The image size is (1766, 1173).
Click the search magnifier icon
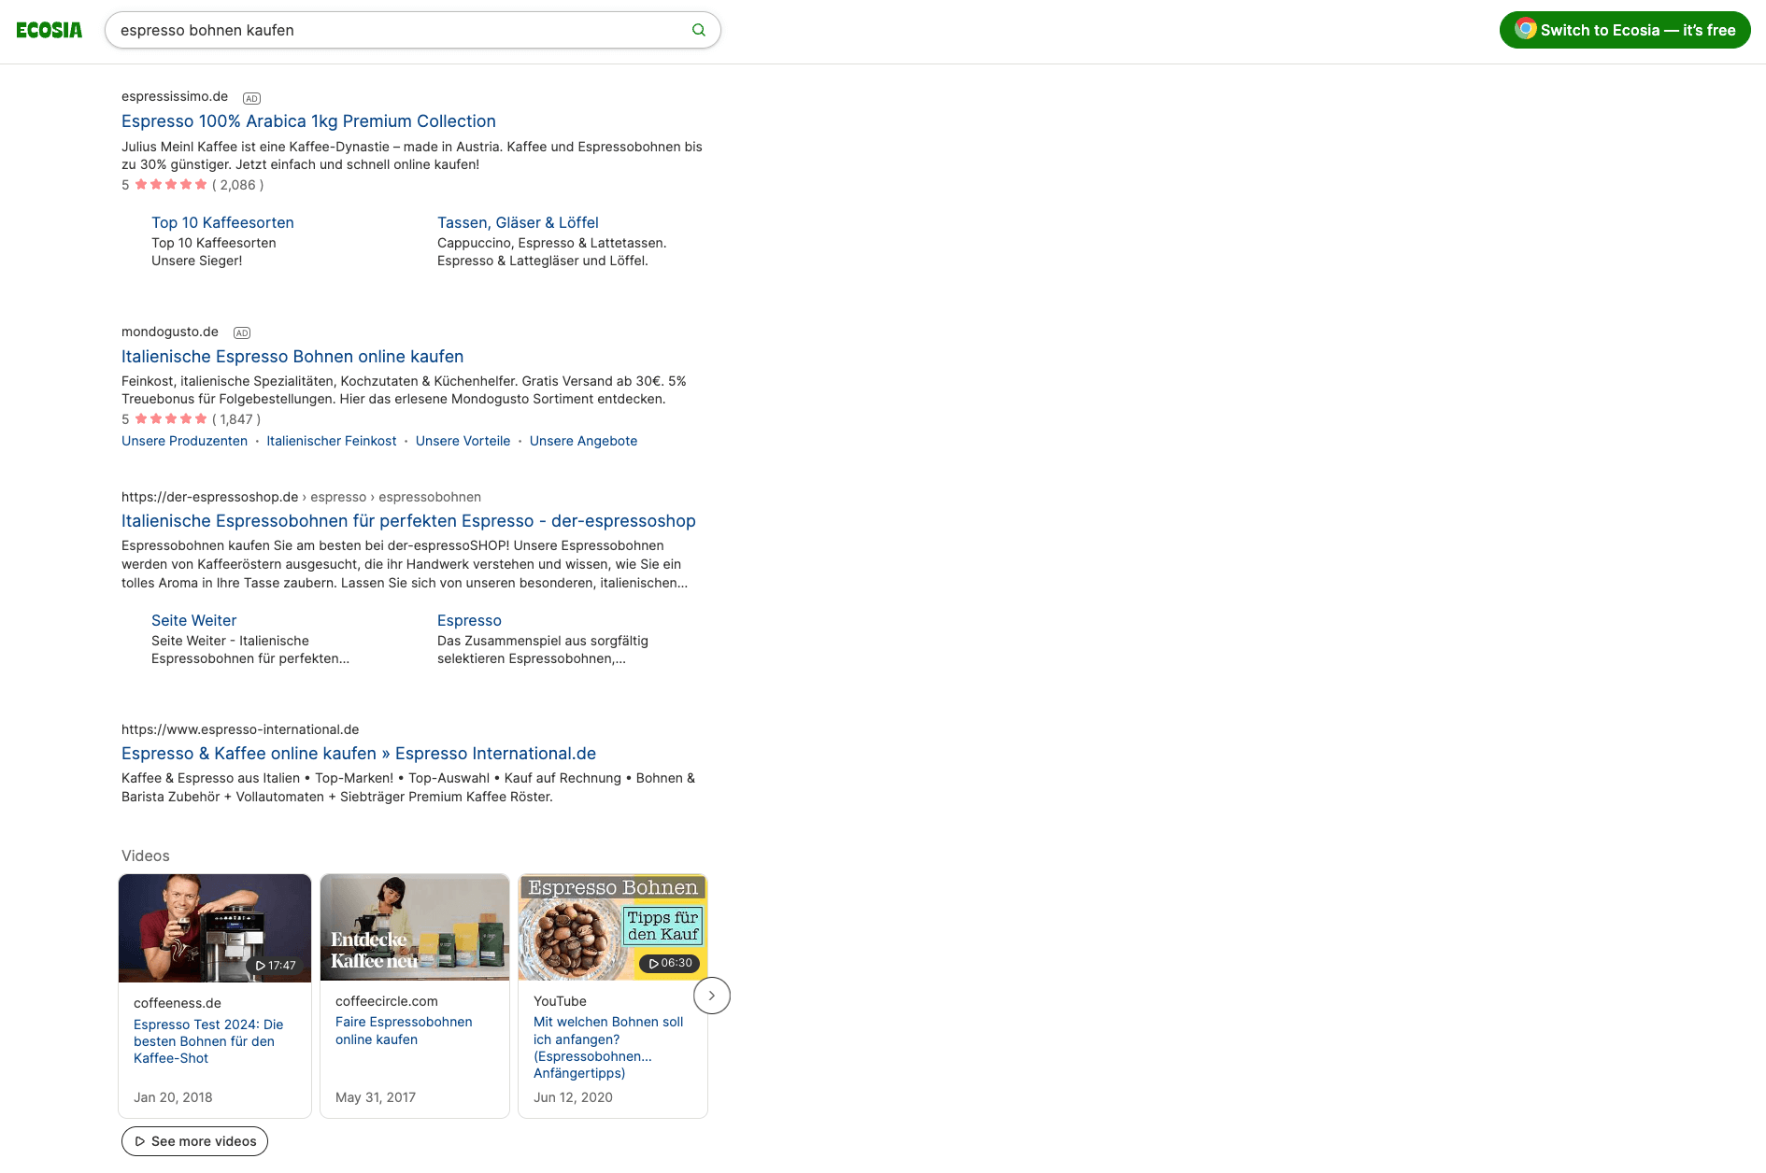click(x=698, y=29)
